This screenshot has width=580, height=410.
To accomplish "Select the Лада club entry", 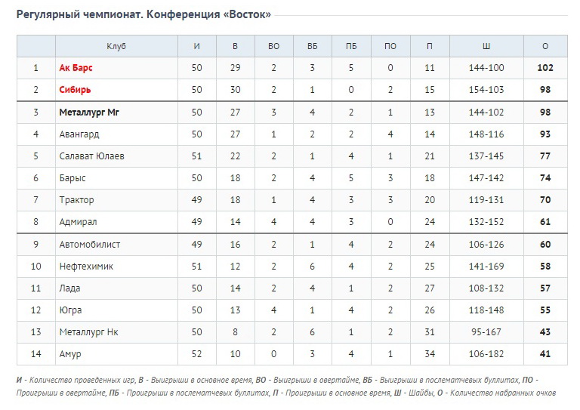I will [x=69, y=288].
